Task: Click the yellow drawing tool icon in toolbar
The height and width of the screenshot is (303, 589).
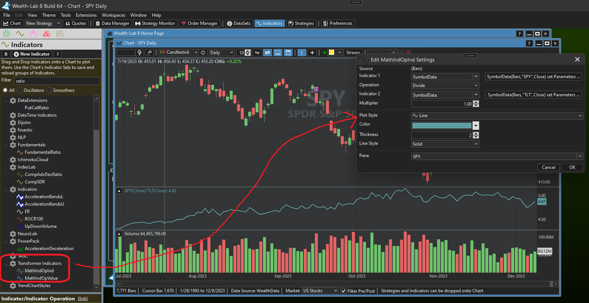Action: 332,53
